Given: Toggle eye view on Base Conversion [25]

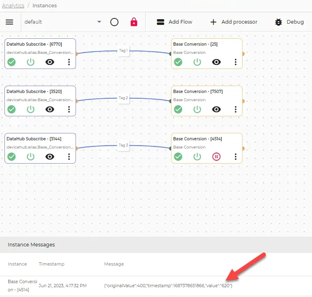Looking at the screenshot, I should click(x=216, y=62).
